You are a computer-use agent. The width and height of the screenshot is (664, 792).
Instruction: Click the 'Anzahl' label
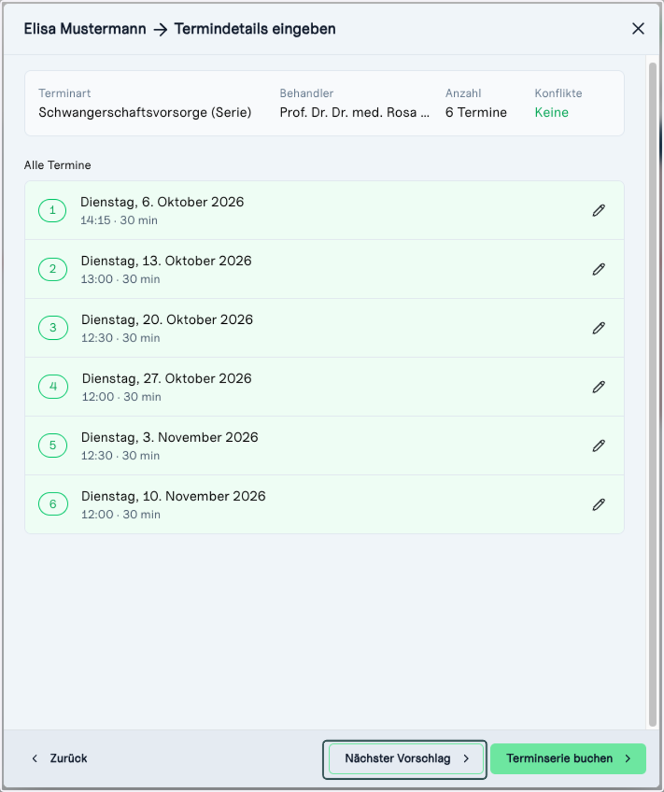(x=463, y=93)
